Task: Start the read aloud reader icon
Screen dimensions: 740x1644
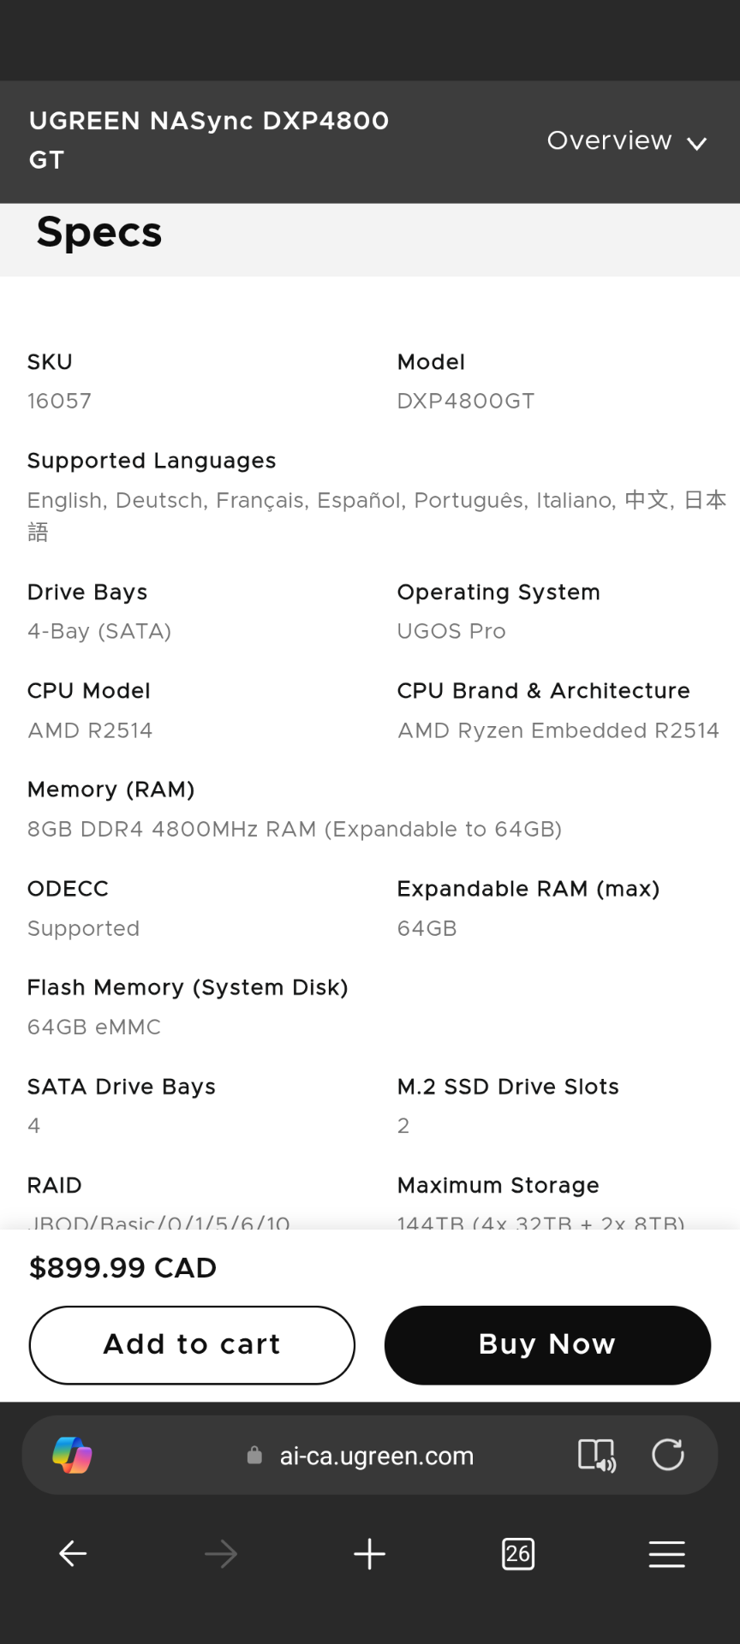Action: (597, 1455)
